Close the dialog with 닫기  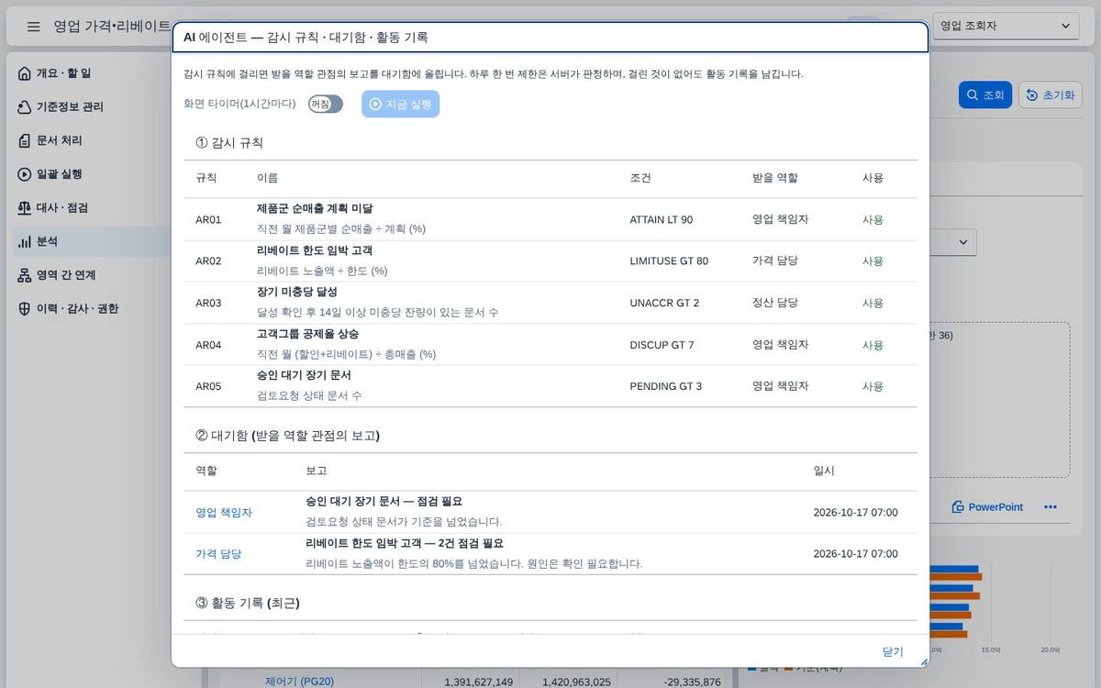click(x=893, y=651)
